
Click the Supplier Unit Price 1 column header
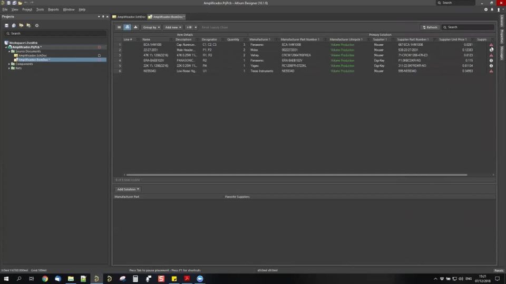pyautogui.click(x=453, y=39)
